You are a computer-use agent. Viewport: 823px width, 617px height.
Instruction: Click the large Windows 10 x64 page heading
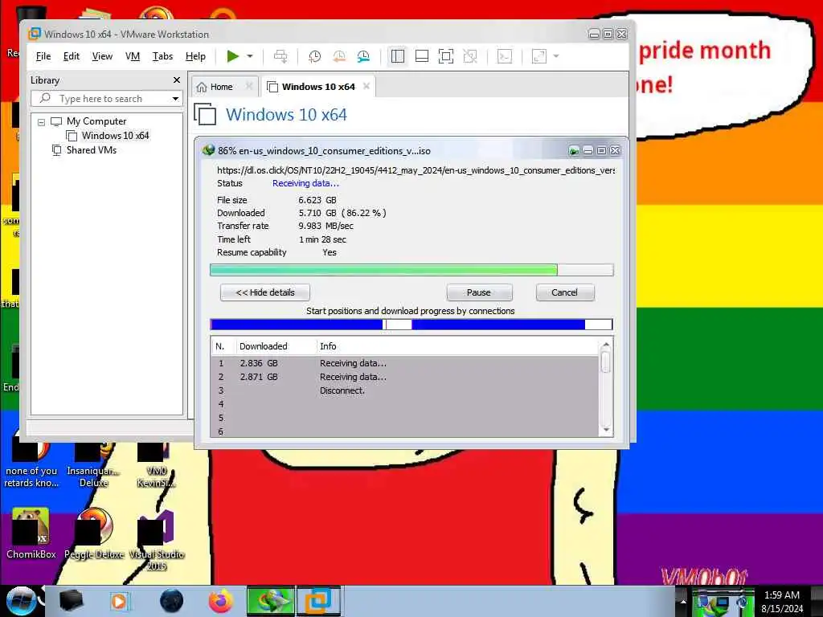click(x=287, y=115)
